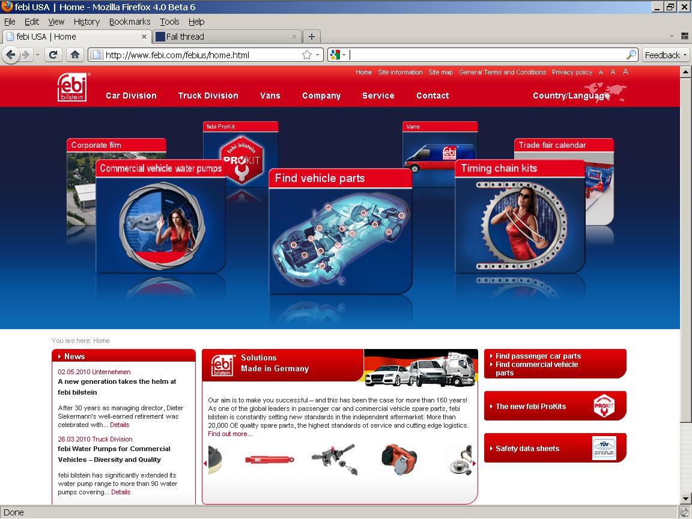The width and height of the screenshot is (692, 519).
Task: Click the browser Back arrow button
Action: pos(11,55)
